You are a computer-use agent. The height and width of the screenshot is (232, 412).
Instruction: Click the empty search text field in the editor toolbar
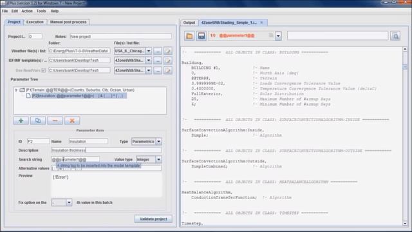[337, 36]
